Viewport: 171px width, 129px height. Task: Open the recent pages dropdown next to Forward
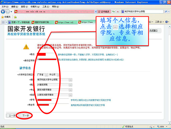pyautogui.click(x=11, y=11)
